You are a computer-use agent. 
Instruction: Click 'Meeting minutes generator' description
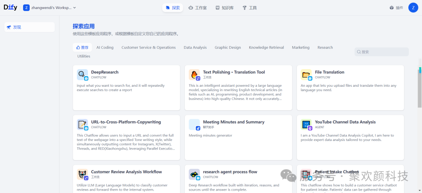211,136
